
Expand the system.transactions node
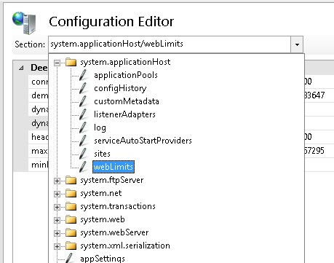(57, 207)
